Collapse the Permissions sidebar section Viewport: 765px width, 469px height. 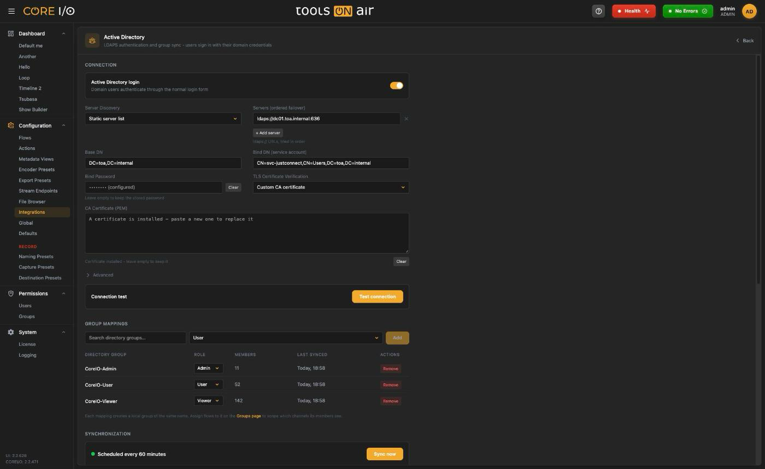[63, 293]
